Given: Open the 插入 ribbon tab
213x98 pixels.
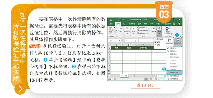Looking at the screenshot, I should point(124,24).
